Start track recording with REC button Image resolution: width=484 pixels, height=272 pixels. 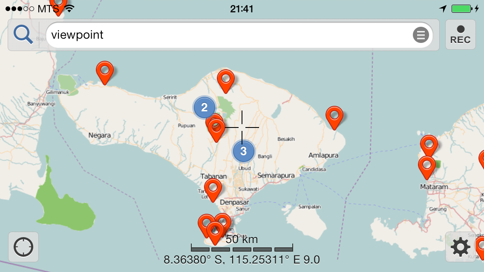point(460,35)
